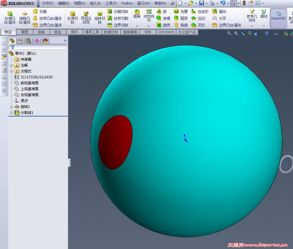Open the 曲线 curves tool

click(264, 14)
